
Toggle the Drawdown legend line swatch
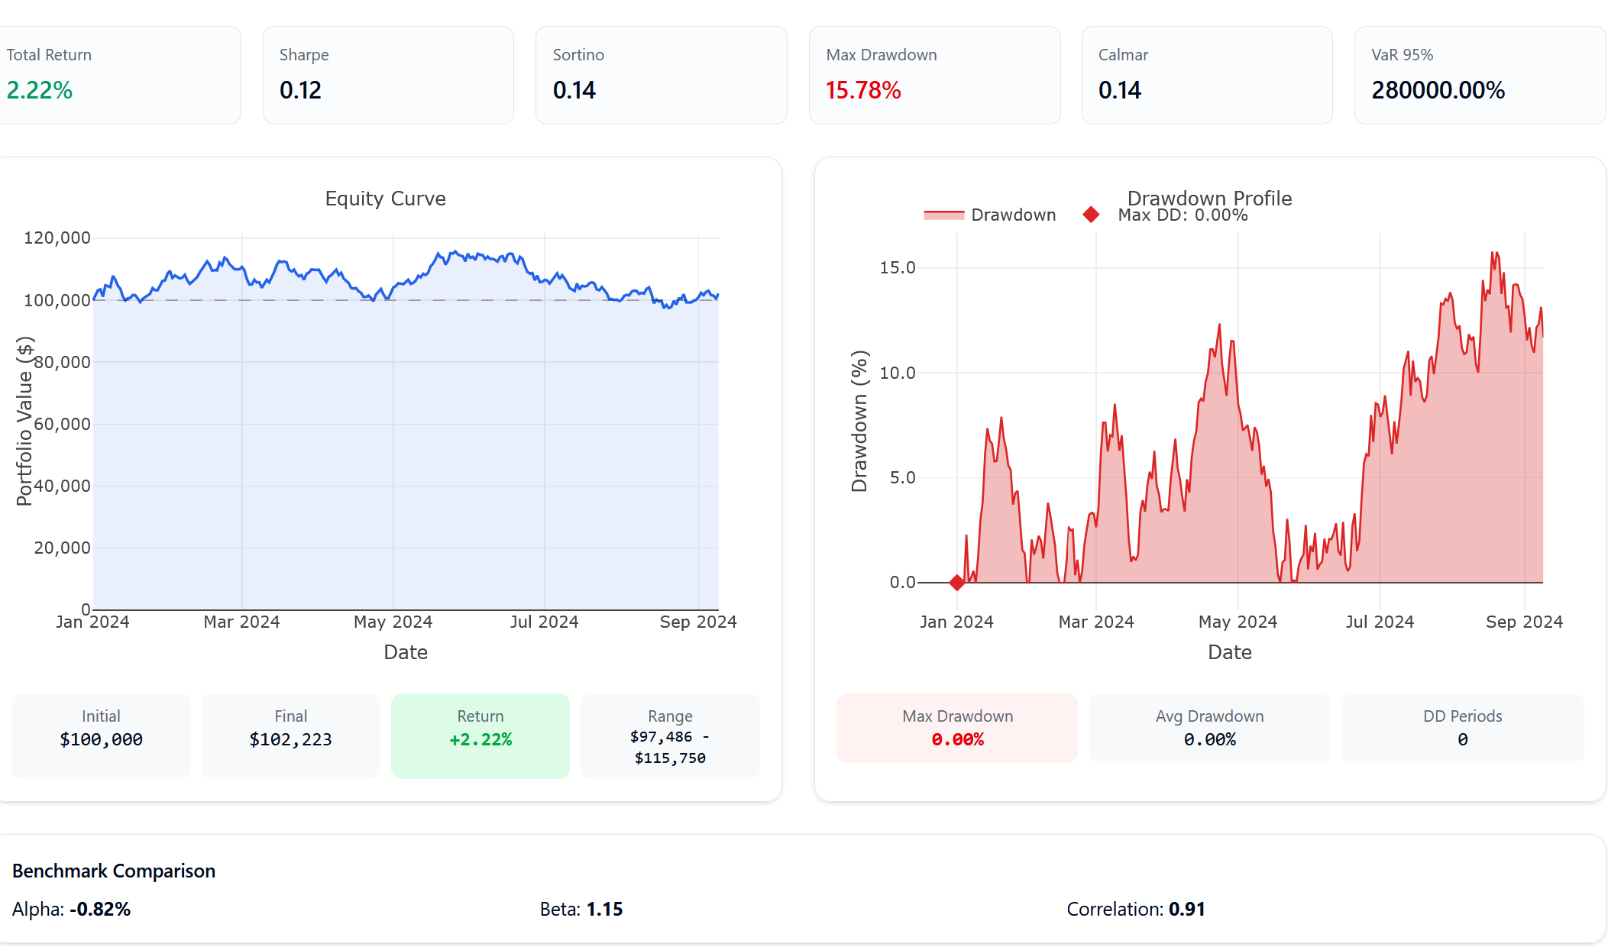tap(944, 215)
